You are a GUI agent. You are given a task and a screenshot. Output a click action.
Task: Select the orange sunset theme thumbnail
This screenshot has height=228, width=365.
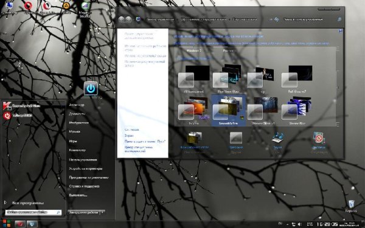(193, 111)
